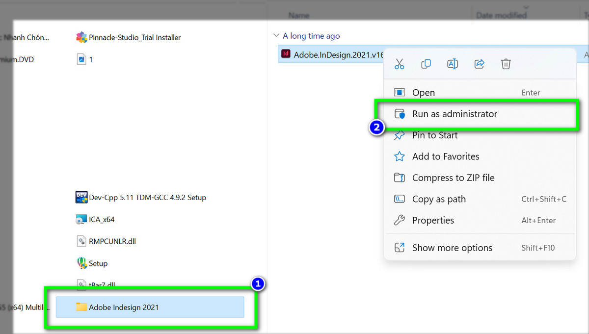
Task: Click the star icon beside Add to Favorites
Action: point(400,156)
